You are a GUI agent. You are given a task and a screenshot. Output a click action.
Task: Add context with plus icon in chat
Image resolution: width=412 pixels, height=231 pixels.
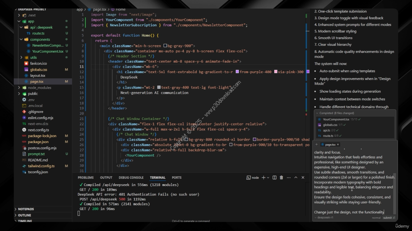point(317,144)
